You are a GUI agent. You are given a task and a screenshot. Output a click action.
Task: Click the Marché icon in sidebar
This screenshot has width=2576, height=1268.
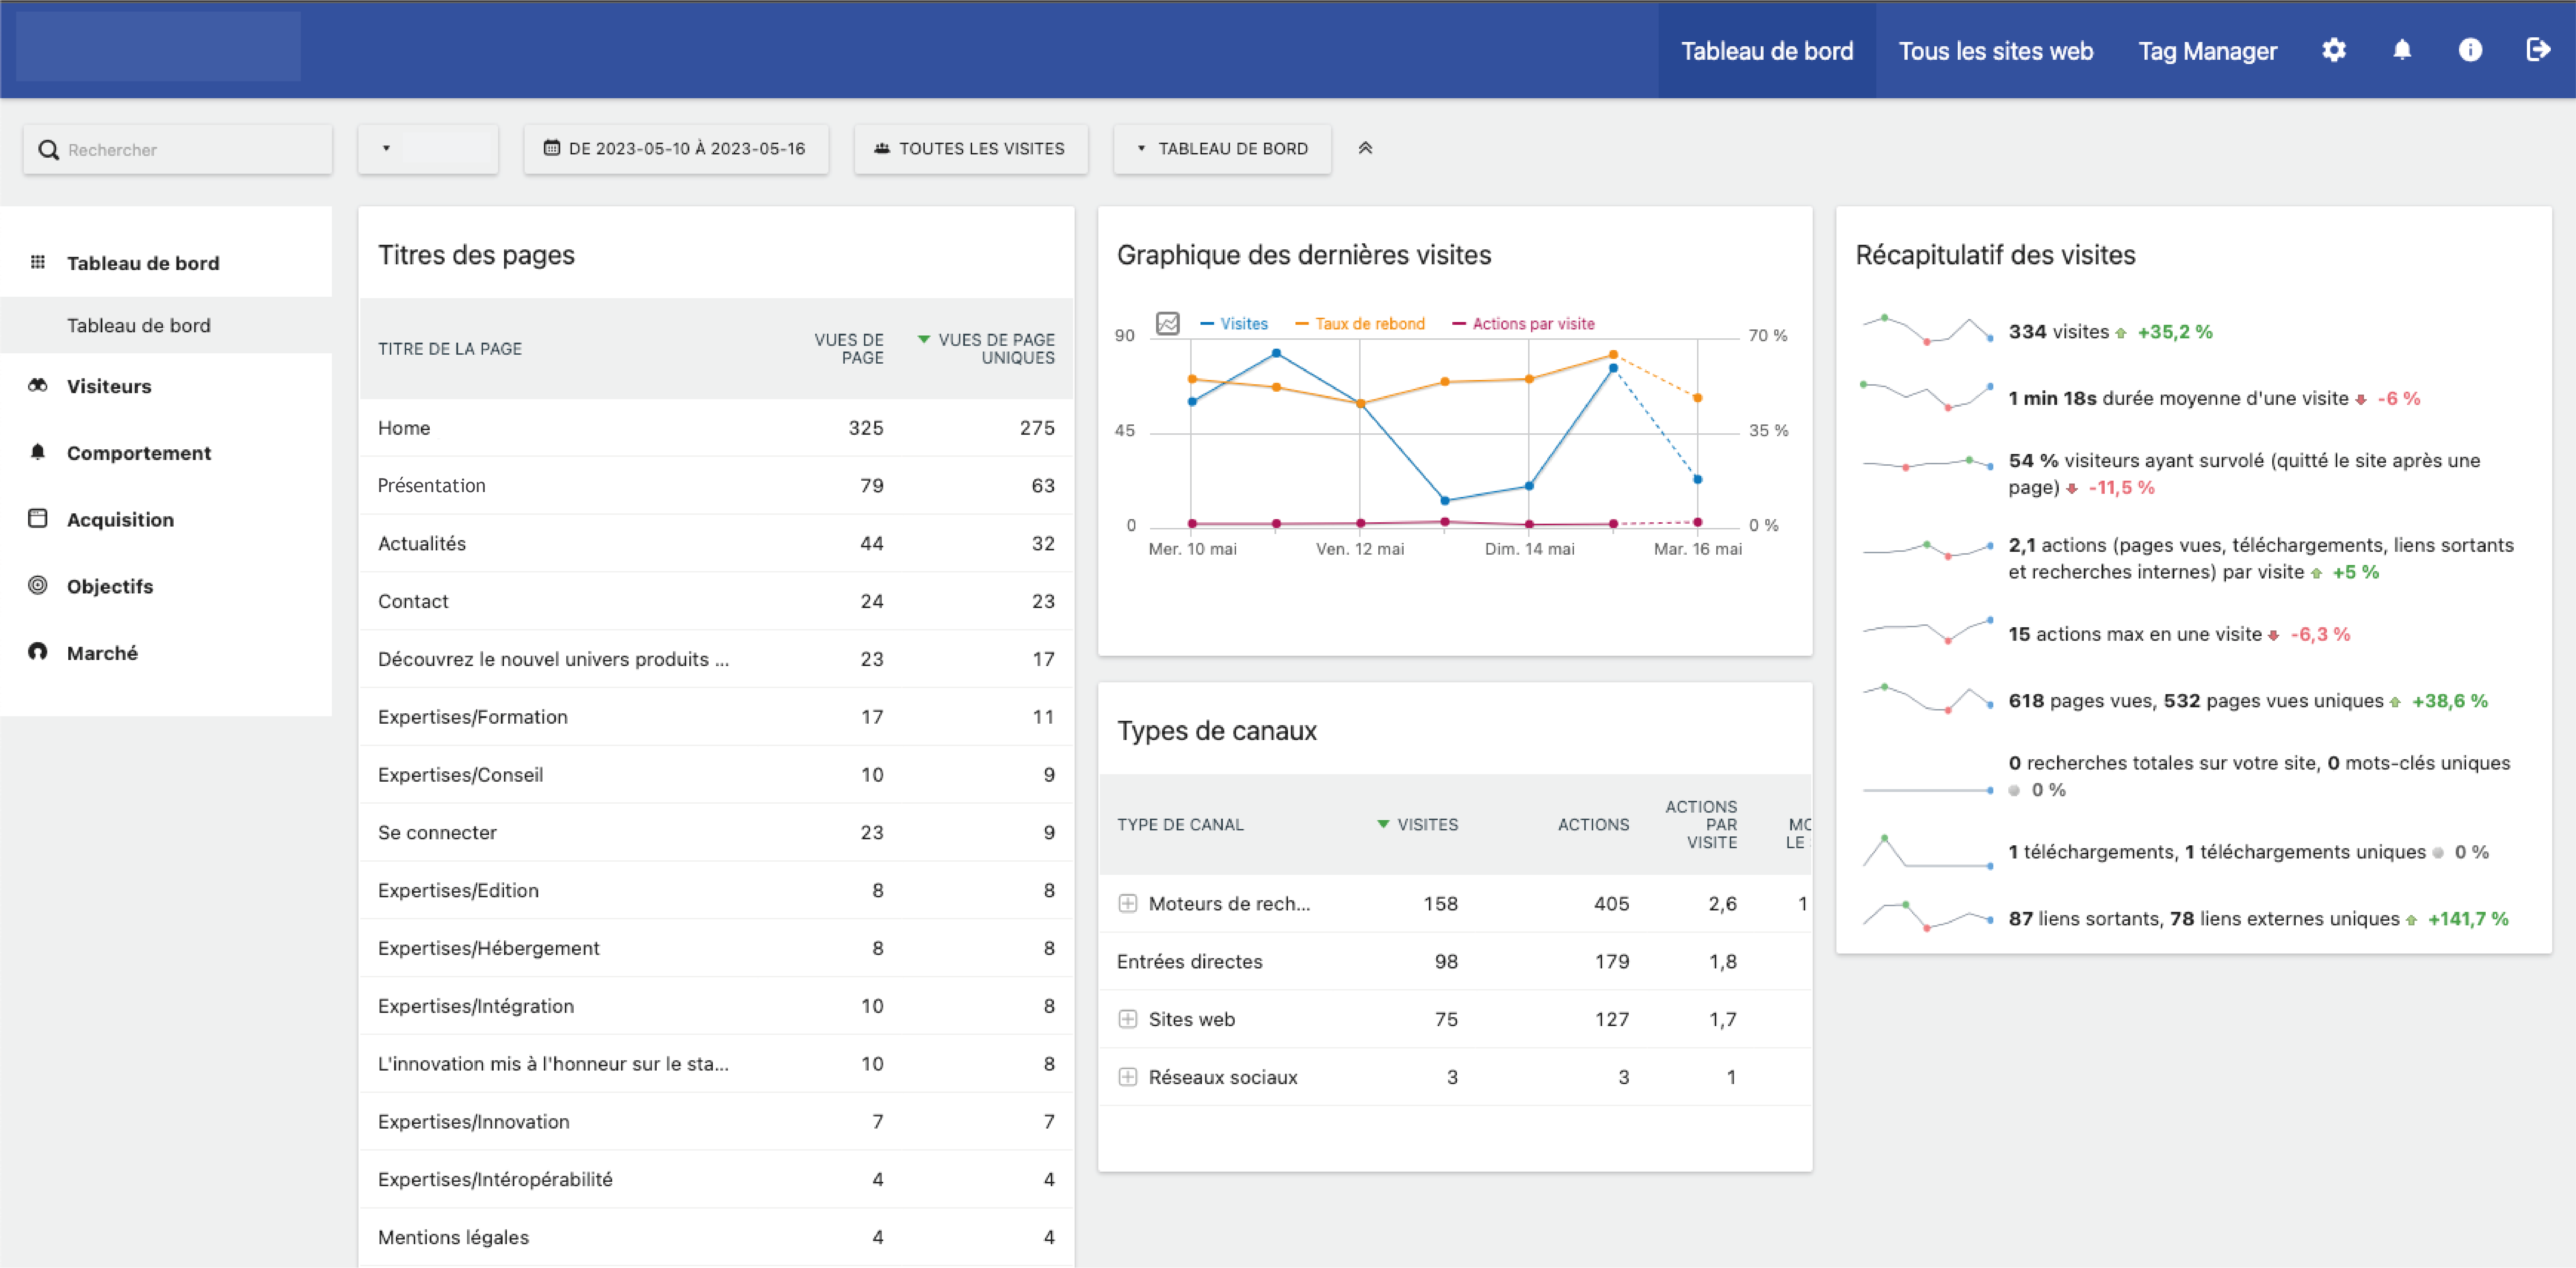tap(38, 652)
